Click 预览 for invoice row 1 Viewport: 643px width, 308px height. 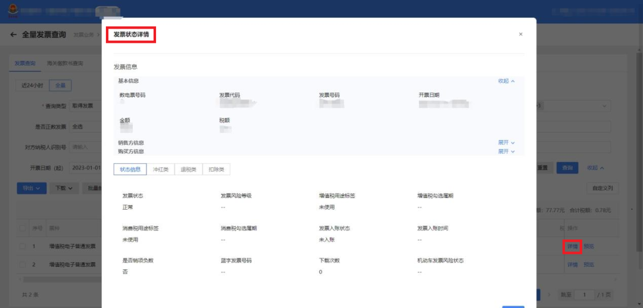[x=588, y=247]
